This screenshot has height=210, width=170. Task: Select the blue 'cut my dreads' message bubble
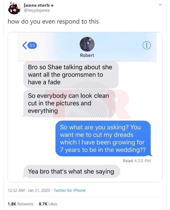(103, 138)
